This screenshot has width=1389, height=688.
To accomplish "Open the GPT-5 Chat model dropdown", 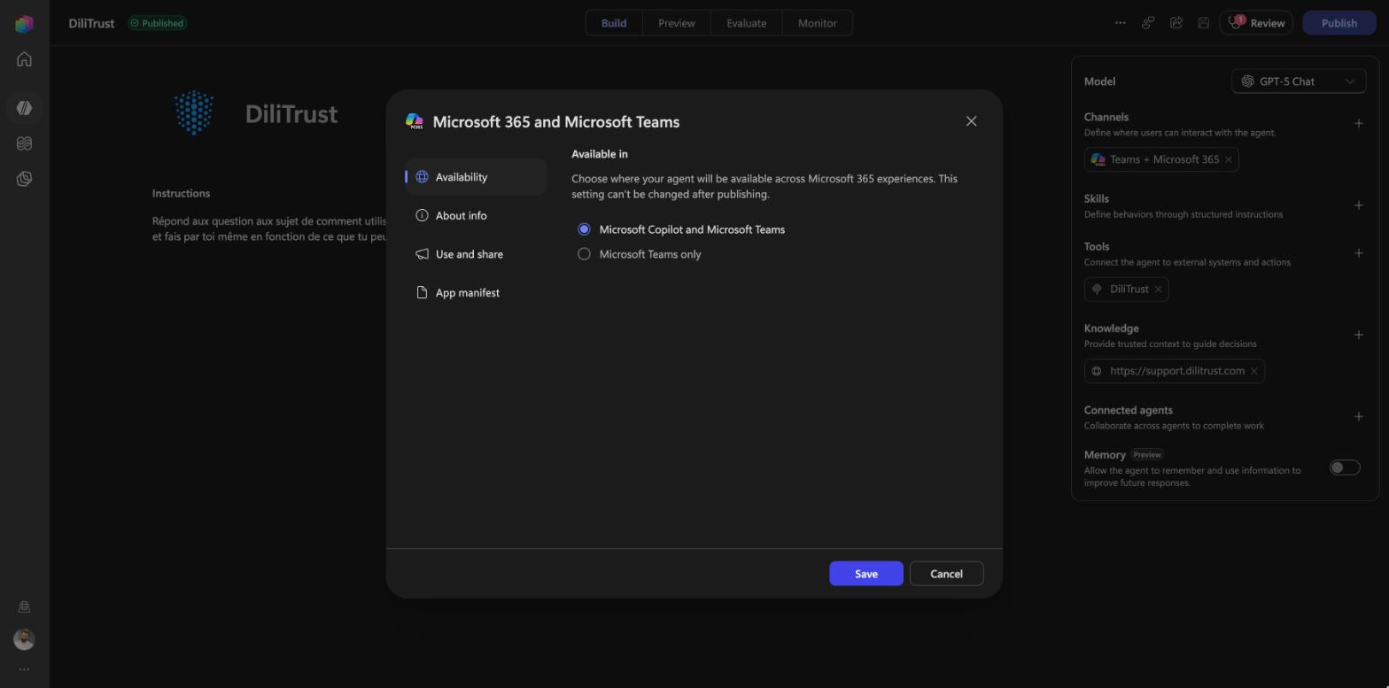I will 1299,81.
